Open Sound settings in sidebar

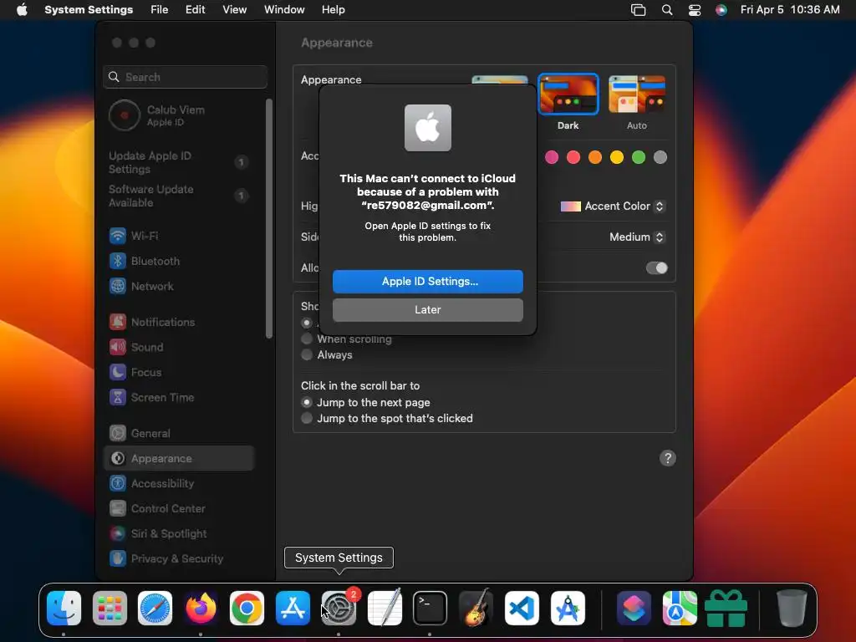pyautogui.click(x=179, y=347)
